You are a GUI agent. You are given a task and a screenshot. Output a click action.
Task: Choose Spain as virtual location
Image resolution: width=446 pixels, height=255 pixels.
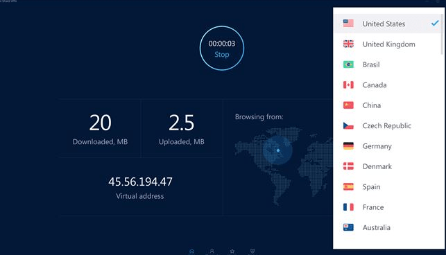click(x=388, y=187)
